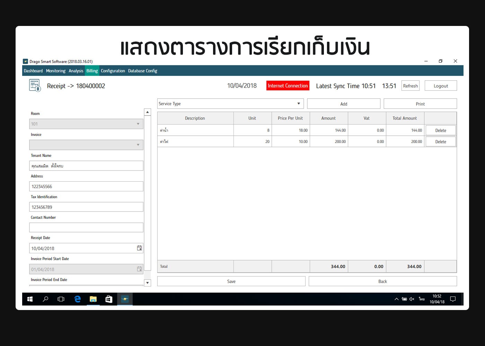Delete the ค่าน้ำ row
Image resolution: width=485 pixels, height=346 pixels.
pyautogui.click(x=441, y=130)
